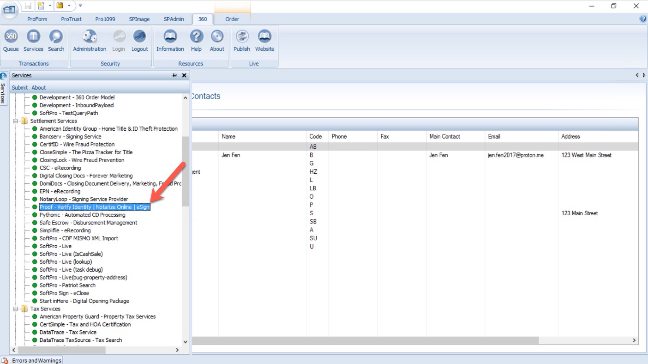Click the tab scroll left arrow
The image size is (648, 364).
(637, 75)
